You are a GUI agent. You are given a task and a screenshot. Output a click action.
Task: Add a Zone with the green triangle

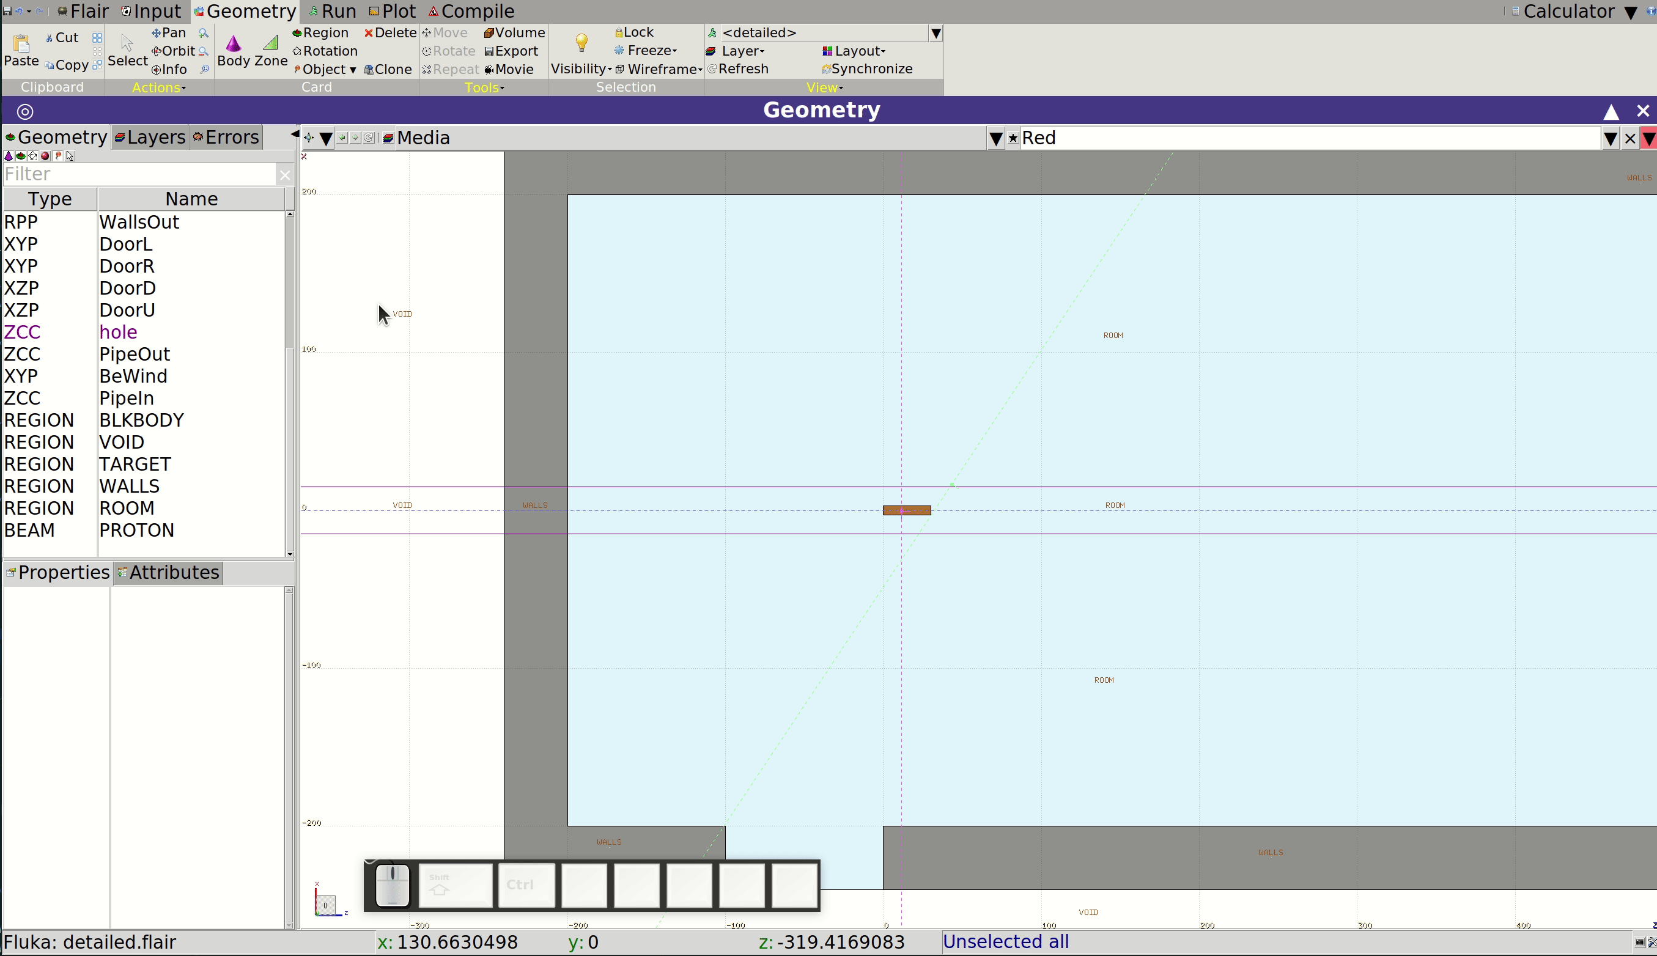(x=271, y=51)
